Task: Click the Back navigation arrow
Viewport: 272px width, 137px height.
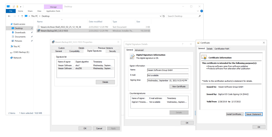Action: coord(9,16)
